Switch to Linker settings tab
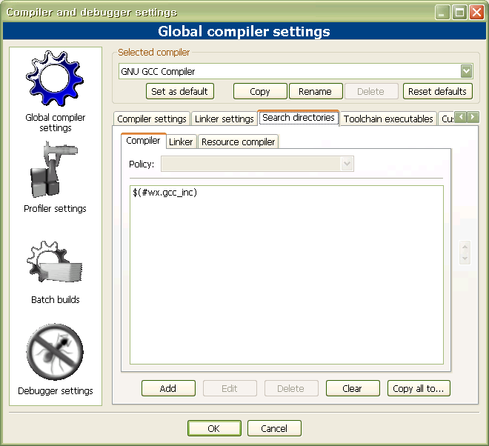Viewport: 489px width, 446px height. (224, 119)
